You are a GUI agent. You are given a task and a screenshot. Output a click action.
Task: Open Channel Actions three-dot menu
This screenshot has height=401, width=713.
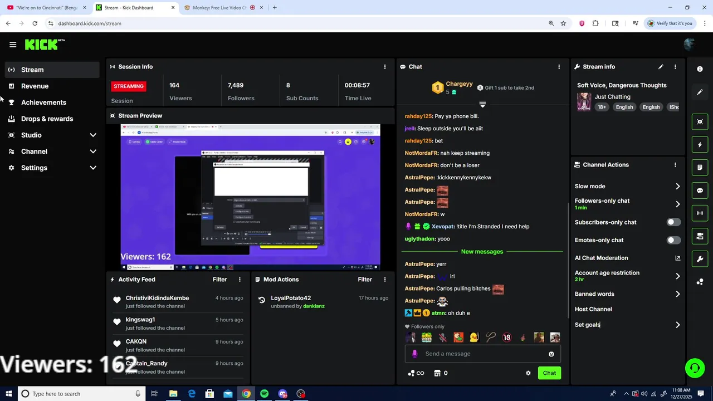[x=675, y=165]
